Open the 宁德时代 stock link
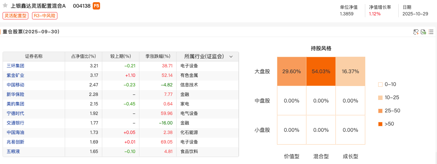This screenshot has width=437, height=164. click(15, 113)
